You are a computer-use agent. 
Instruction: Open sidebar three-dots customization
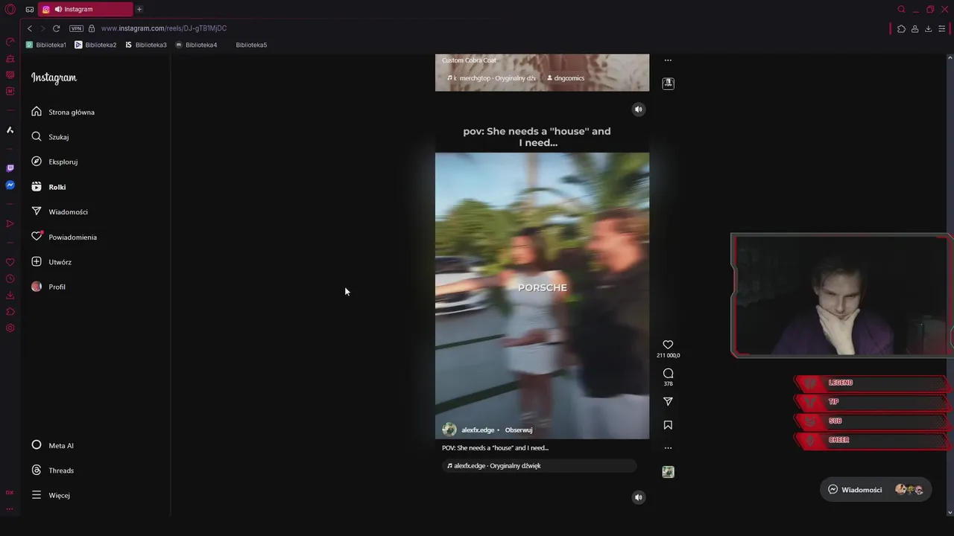click(10, 509)
